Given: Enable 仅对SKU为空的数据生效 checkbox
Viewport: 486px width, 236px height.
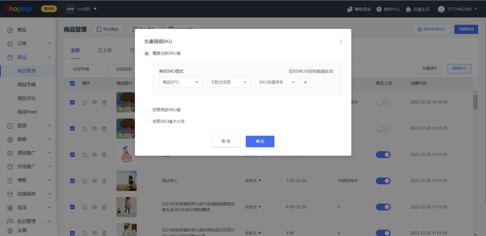Looking at the screenshot, I should click(x=283, y=71).
